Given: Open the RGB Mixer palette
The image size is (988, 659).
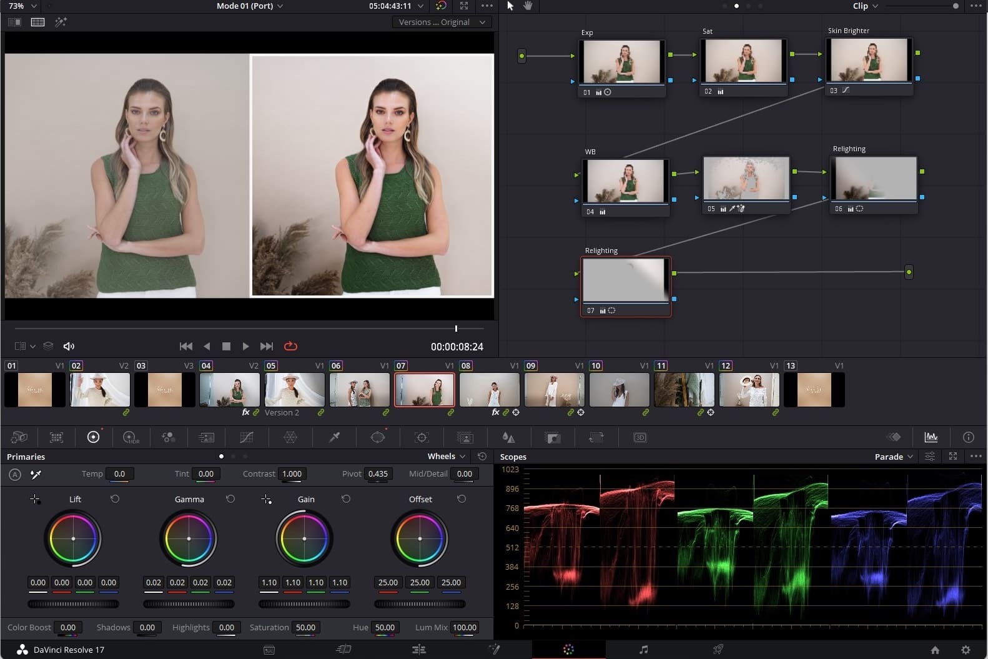Looking at the screenshot, I should tap(169, 437).
